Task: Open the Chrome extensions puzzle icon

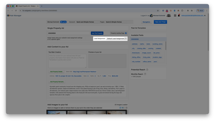Action: point(182,11)
